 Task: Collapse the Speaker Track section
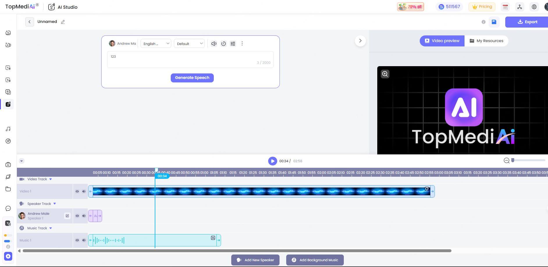55,204
